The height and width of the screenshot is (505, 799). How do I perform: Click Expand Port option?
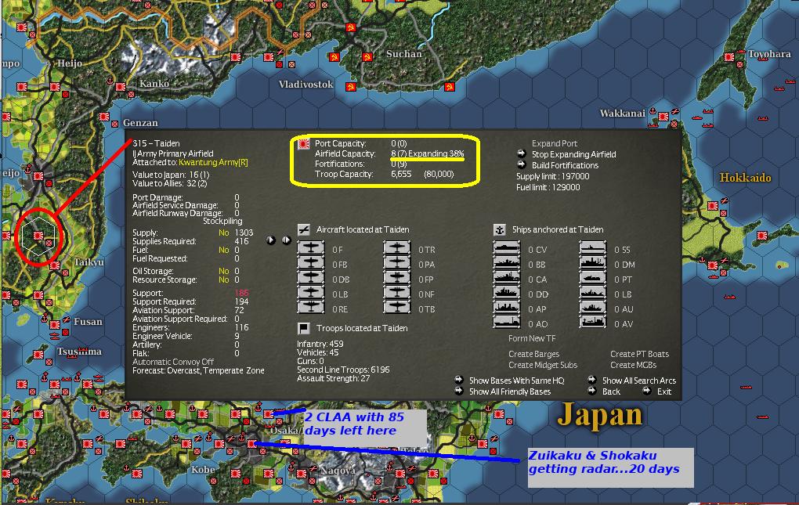click(555, 143)
